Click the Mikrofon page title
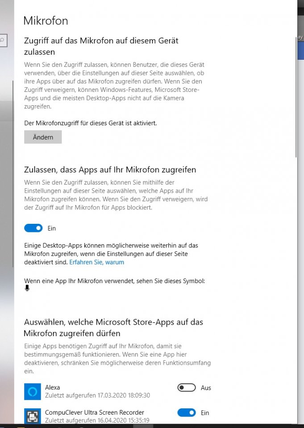This screenshot has height=428, width=304. [46, 21]
